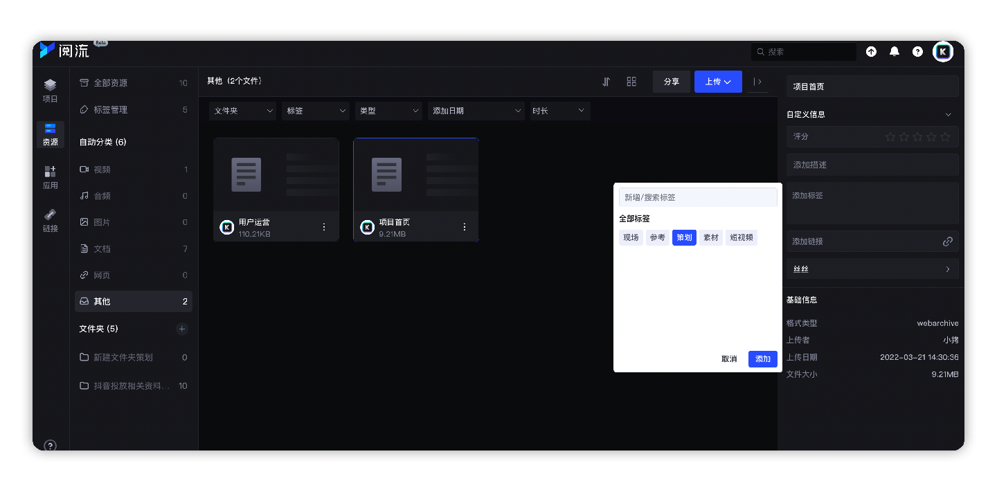Open the 添加日期 filter dropdown
This screenshot has width=997, height=501.
tap(476, 111)
